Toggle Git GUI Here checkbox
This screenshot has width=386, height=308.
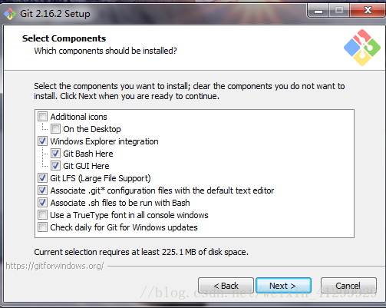tap(55, 166)
